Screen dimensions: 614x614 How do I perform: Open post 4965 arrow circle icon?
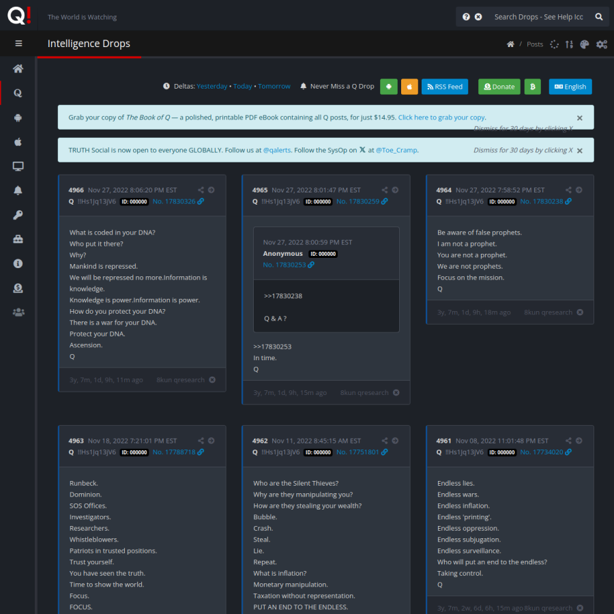pyautogui.click(x=395, y=190)
